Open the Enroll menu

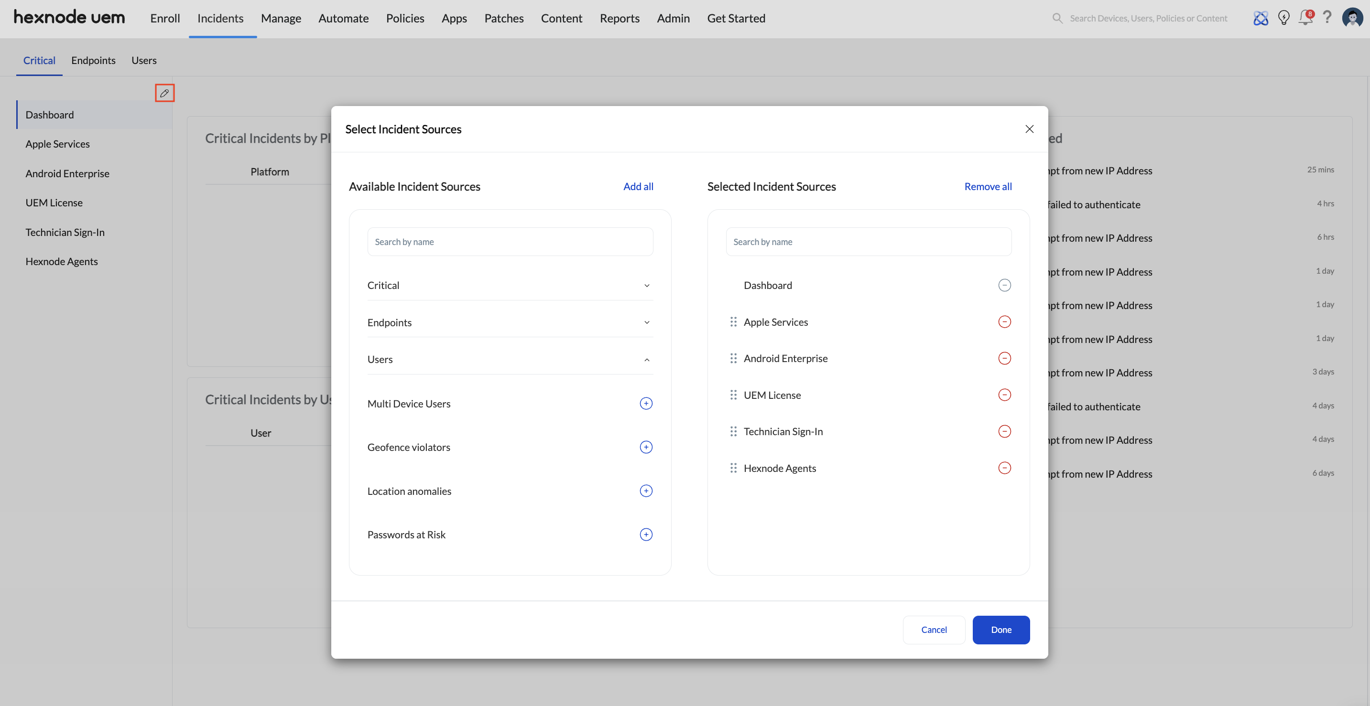165,18
